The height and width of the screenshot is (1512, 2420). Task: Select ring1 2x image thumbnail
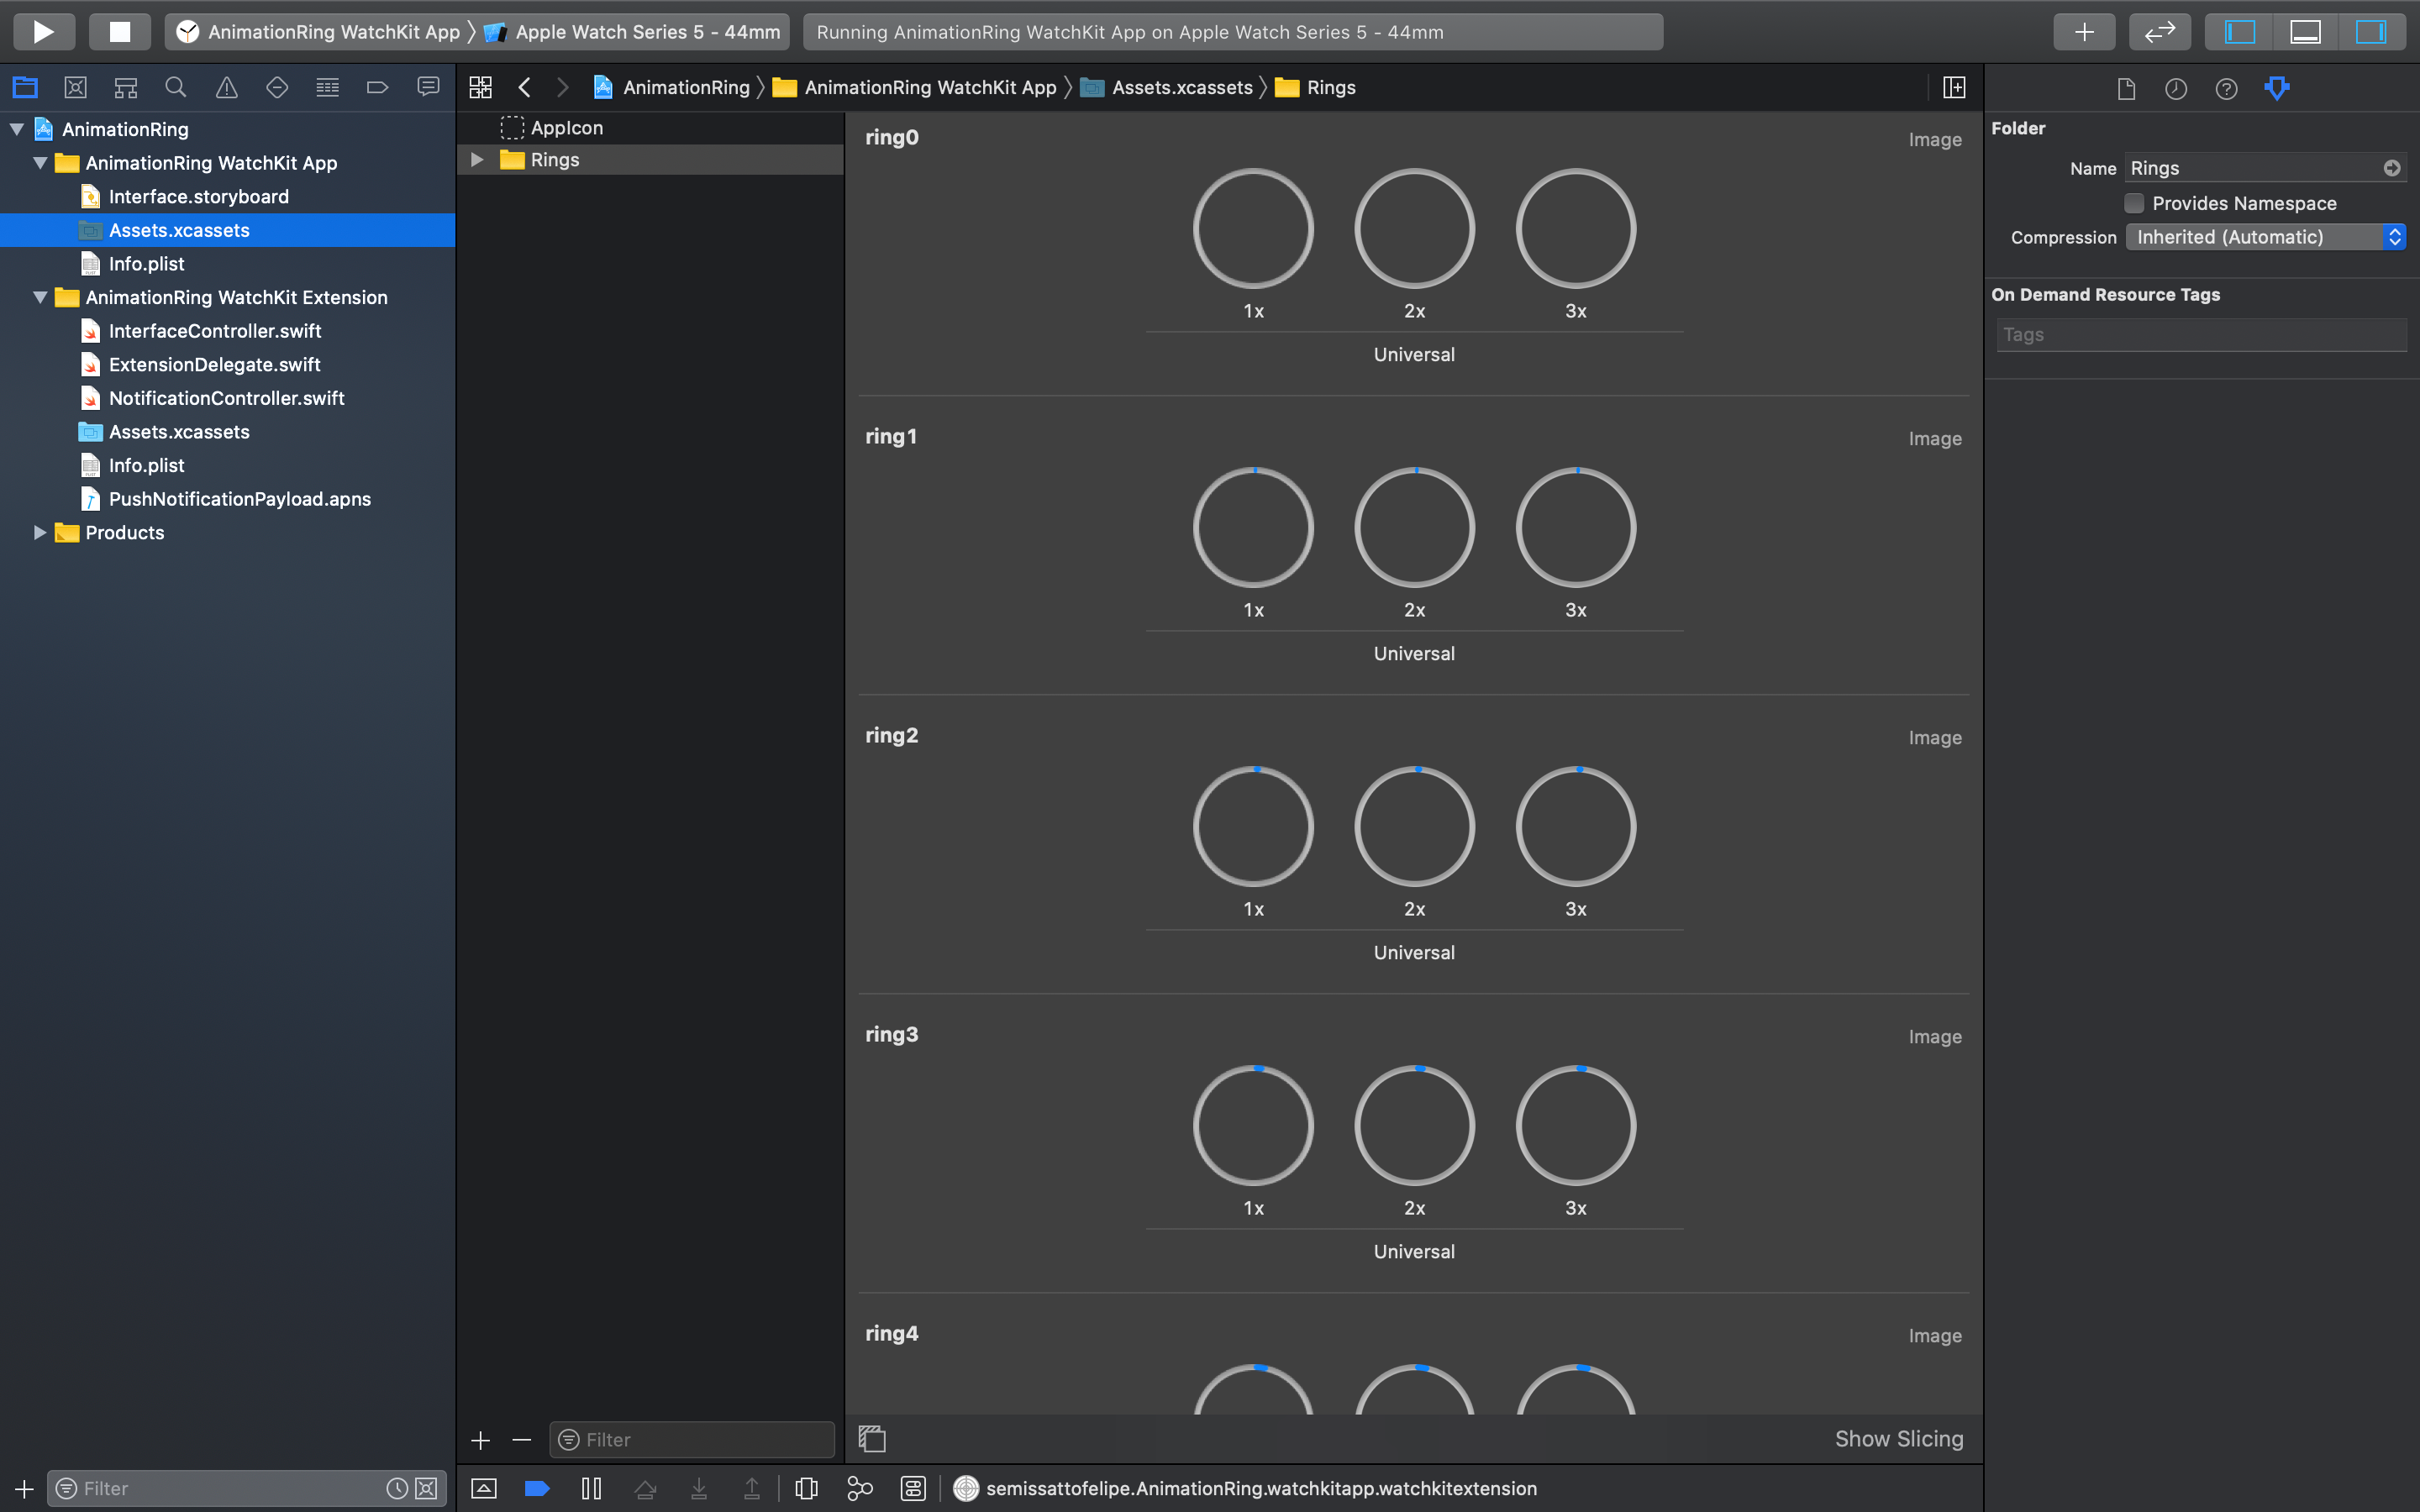click(1414, 528)
